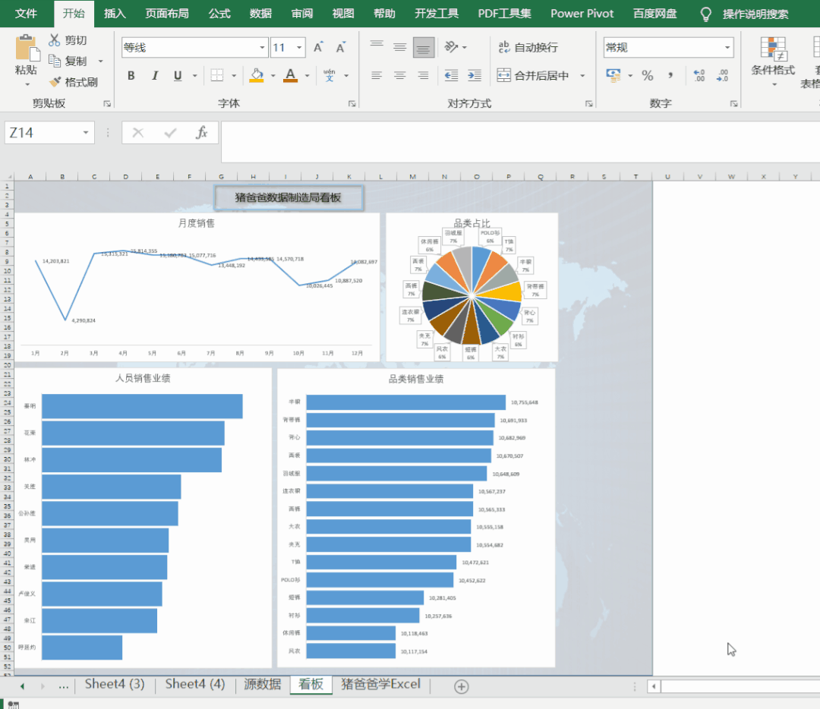820x709 pixels.
Task: Click the phonetic guide wén icon
Action: [329, 75]
